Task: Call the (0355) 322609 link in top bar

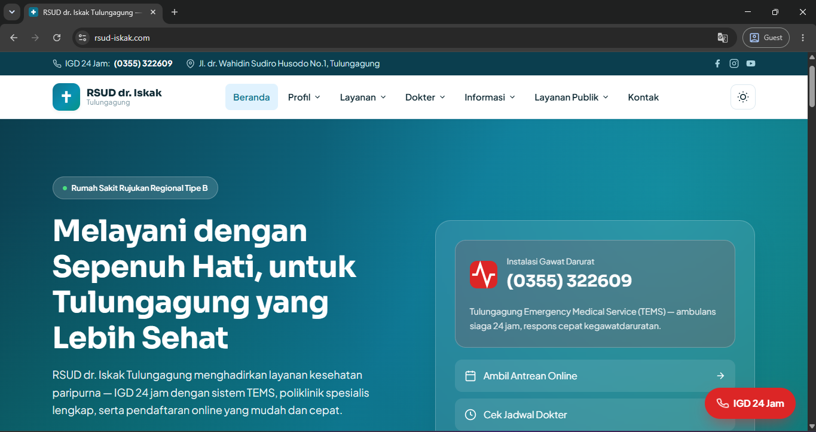Action: pos(143,63)
